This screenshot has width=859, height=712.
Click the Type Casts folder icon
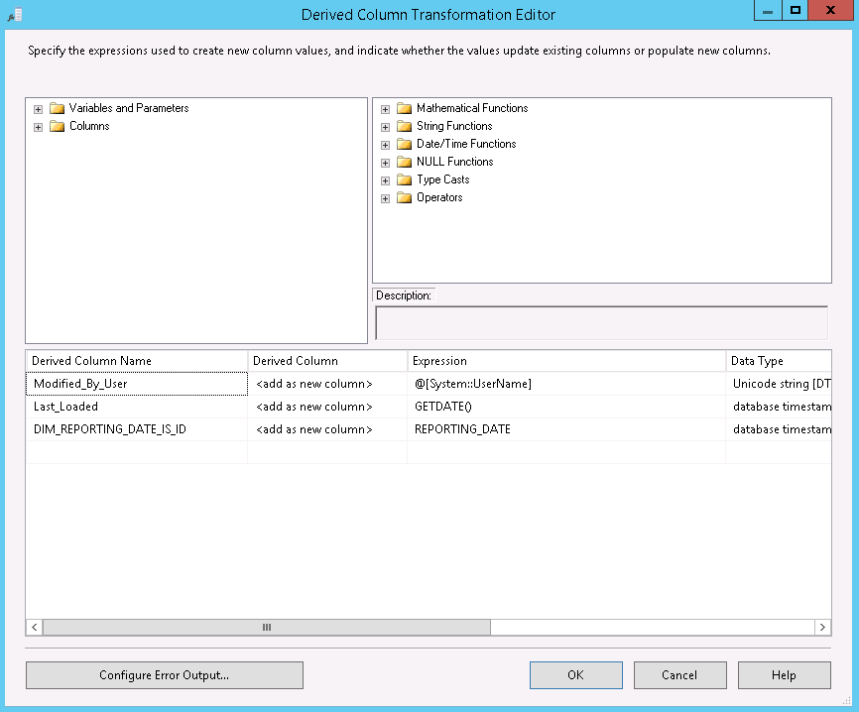pyautogui.click(x=404, y=179)
